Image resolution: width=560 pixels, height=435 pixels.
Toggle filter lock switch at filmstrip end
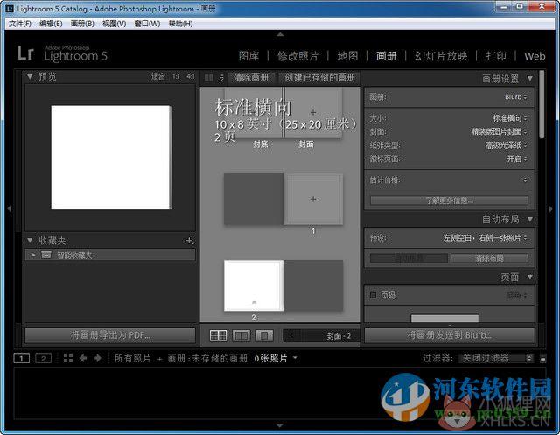point(542,359)
